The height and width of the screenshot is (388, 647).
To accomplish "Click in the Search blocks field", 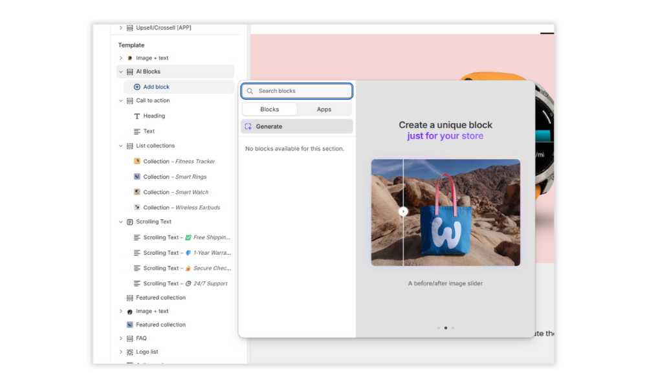I will pos(297,91).
